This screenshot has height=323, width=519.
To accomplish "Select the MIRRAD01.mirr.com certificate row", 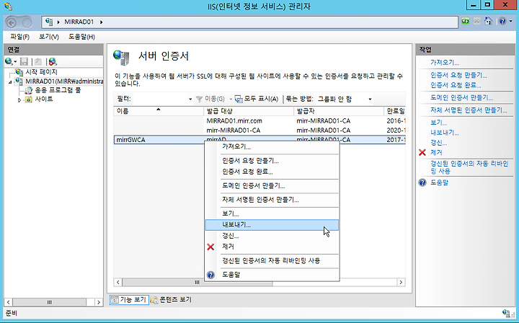I will pyautogui.click(x=259, y=121).
